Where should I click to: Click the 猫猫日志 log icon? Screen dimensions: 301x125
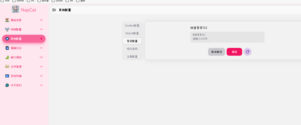7,48
